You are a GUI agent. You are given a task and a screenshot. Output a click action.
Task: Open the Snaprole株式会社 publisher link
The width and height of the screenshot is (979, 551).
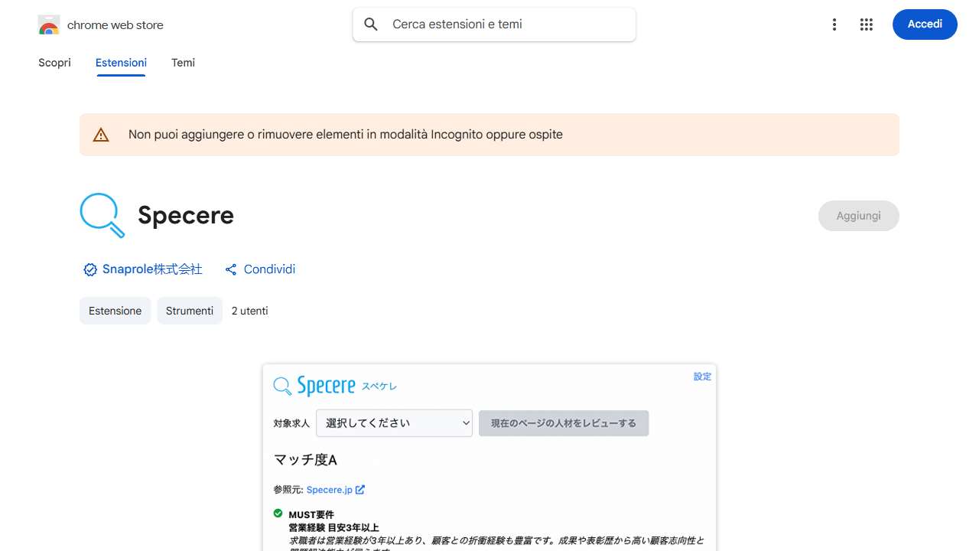[x=152, y=269]
